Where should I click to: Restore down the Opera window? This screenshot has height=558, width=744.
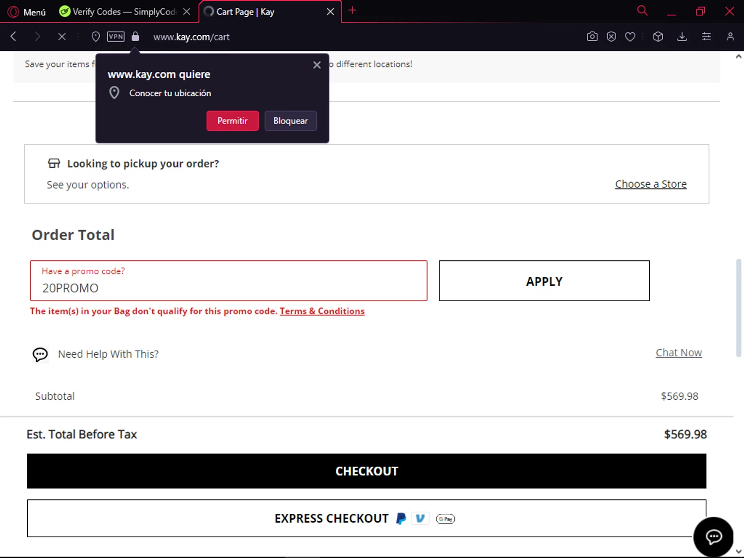click(700, 11)
